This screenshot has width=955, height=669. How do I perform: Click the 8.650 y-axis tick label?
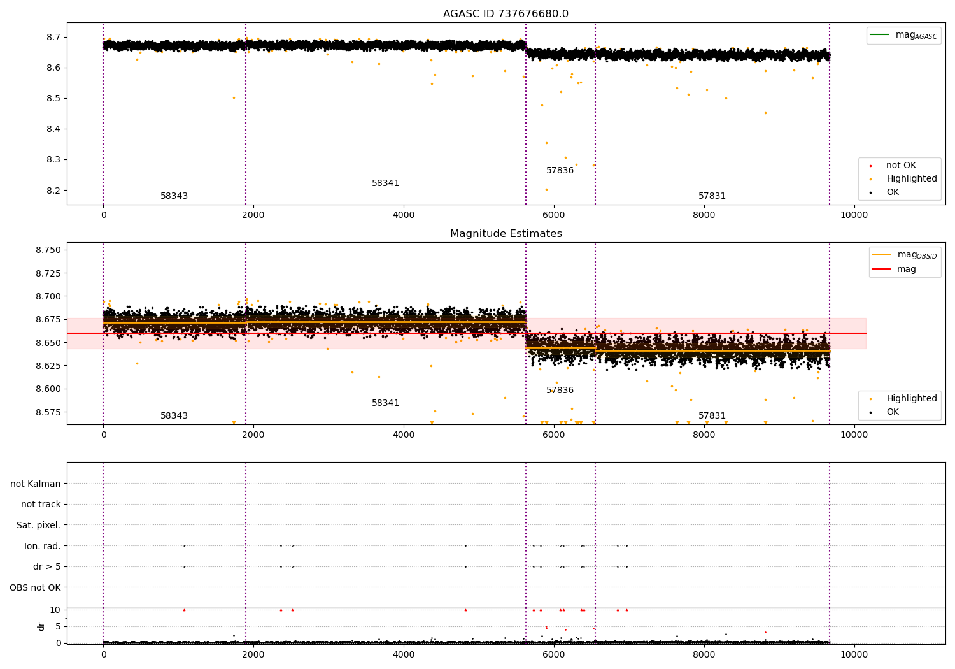pos(48,343)
